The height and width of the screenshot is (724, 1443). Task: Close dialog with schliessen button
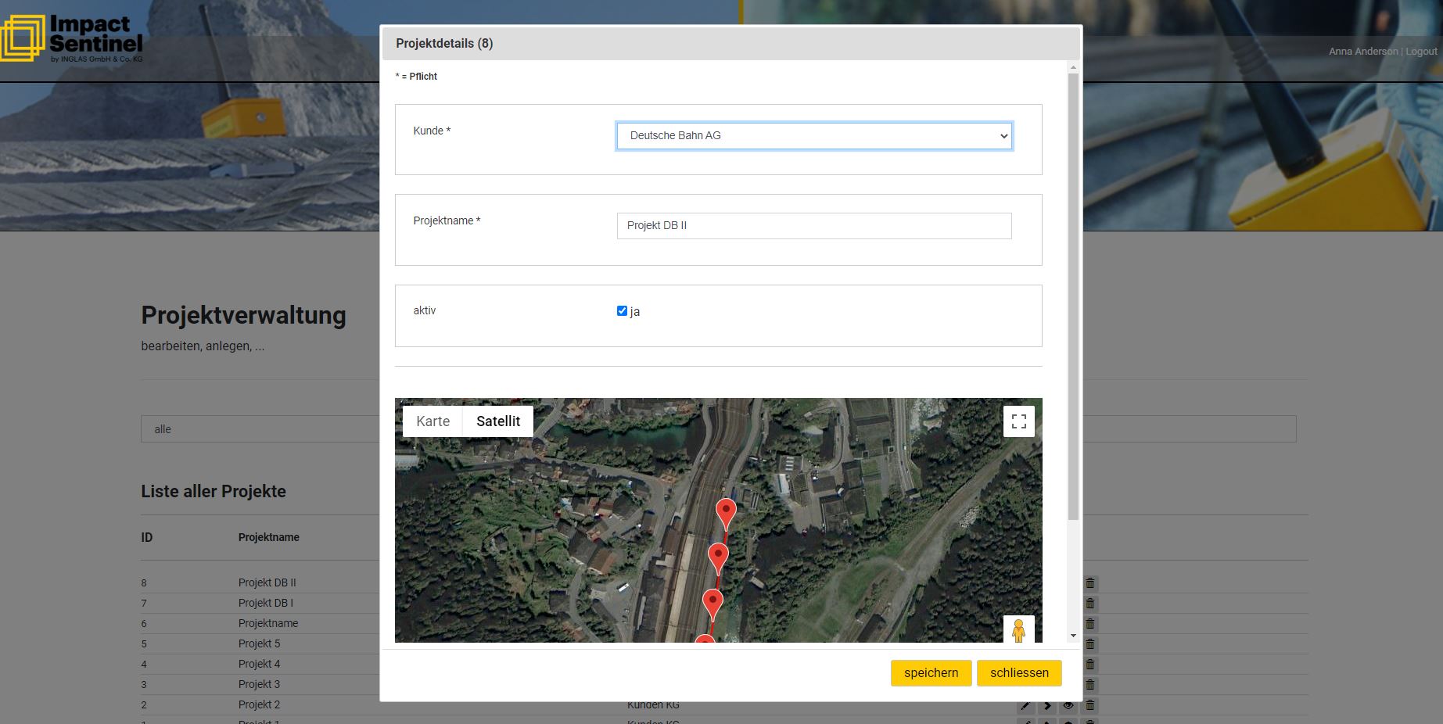(x=1018, y=673)
